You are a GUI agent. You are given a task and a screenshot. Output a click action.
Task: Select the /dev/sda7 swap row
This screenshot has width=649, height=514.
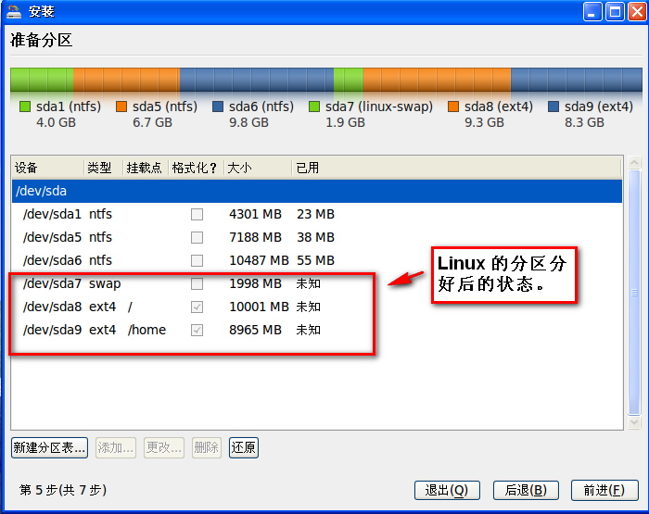point(317,283)
